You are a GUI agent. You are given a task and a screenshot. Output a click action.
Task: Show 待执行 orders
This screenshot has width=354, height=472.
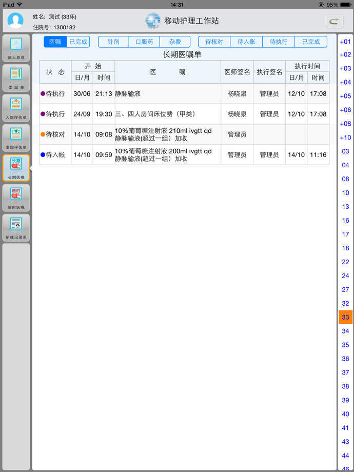(279, 42)
